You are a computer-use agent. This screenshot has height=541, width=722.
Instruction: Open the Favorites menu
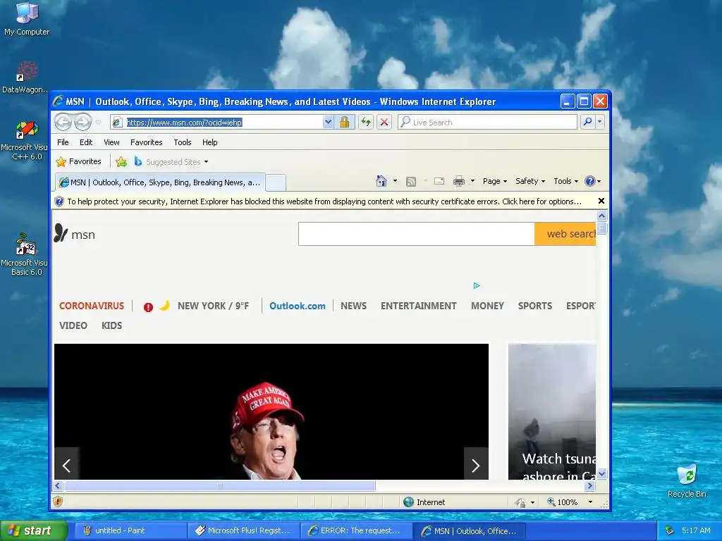pos(147,142)
